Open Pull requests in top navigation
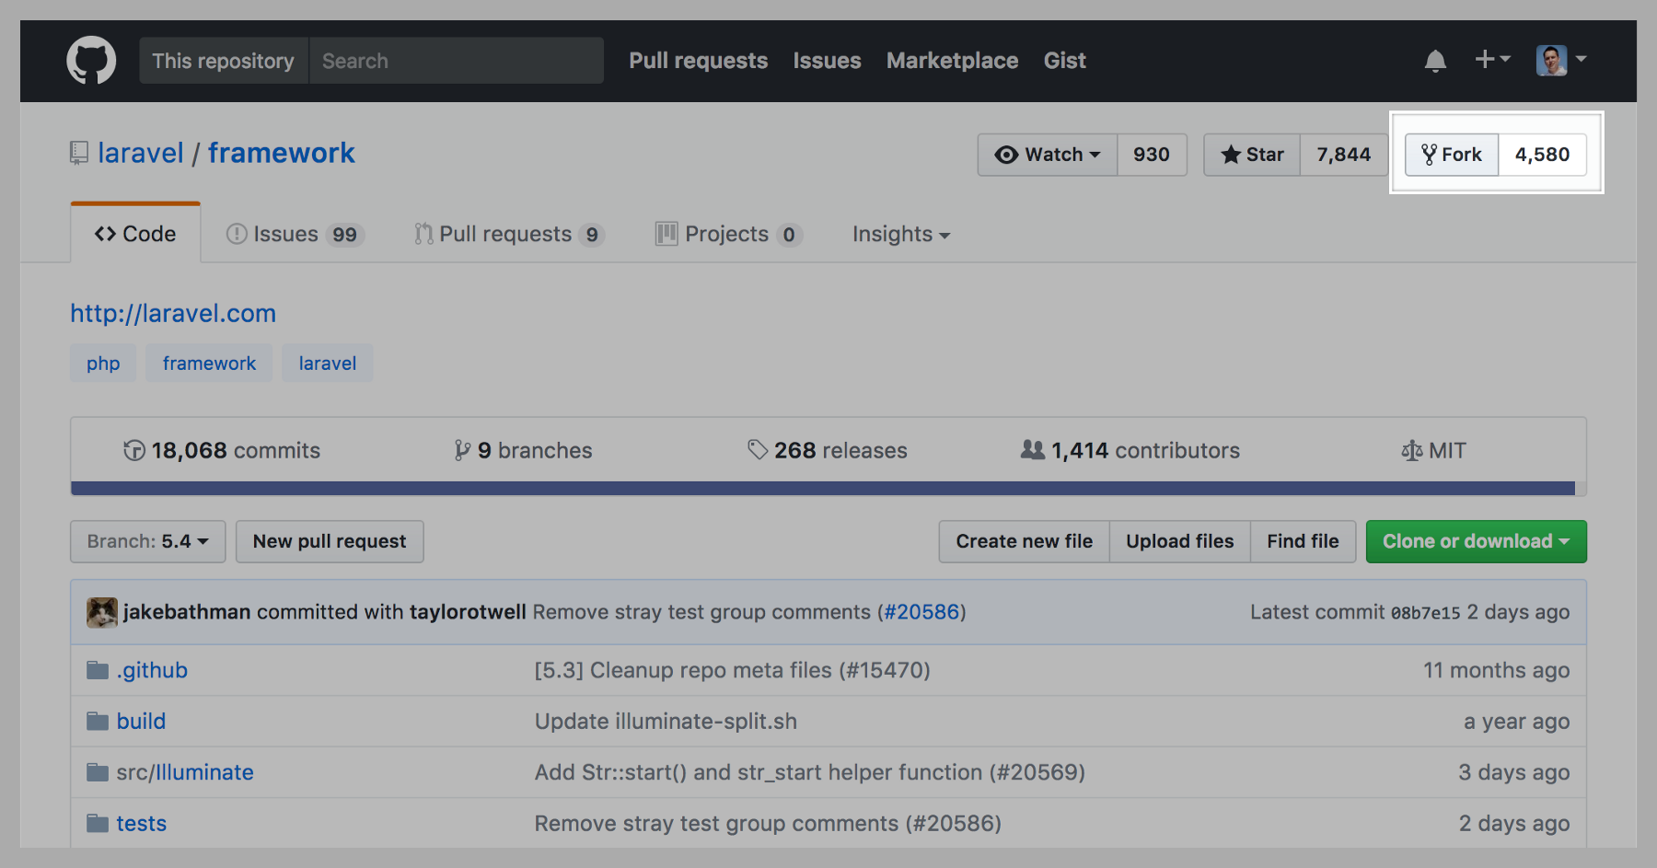 [x=699, y=61]
